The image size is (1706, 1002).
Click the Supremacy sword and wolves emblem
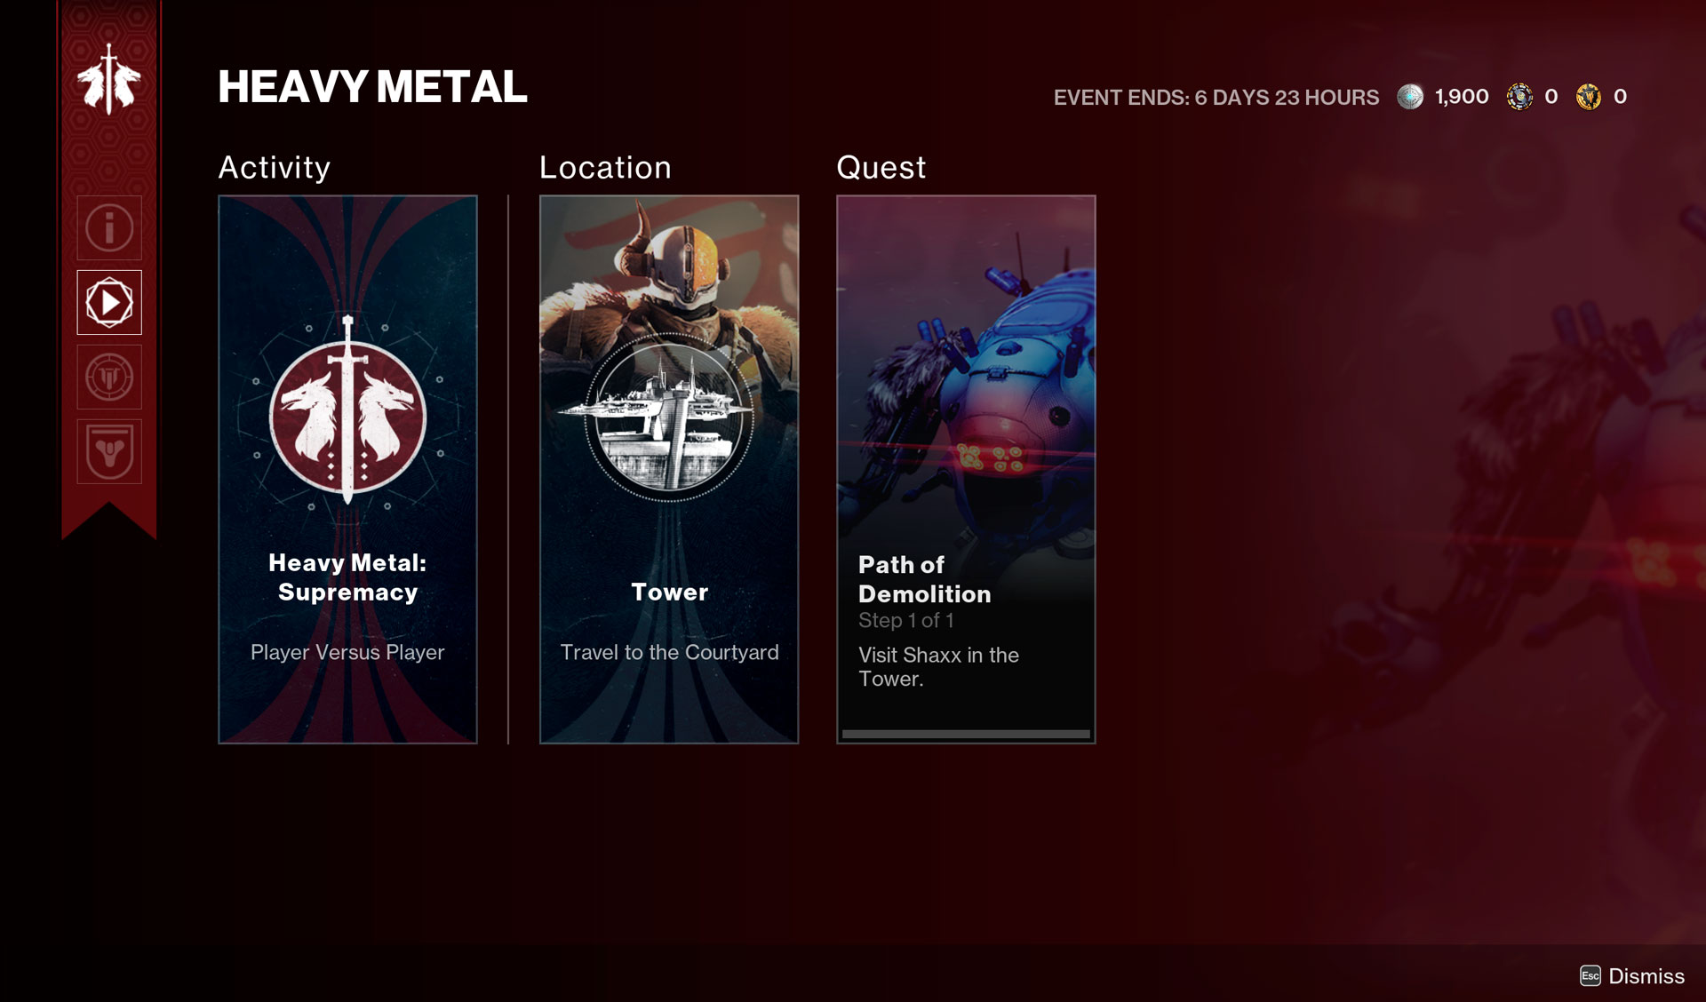point(347,413)
